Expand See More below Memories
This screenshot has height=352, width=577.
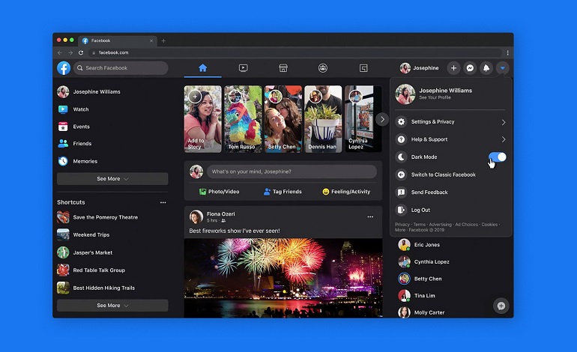point(112,179)
